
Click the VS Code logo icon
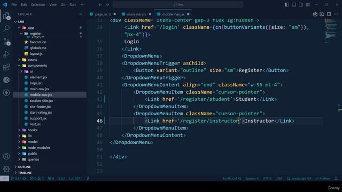tap(5, 5)
